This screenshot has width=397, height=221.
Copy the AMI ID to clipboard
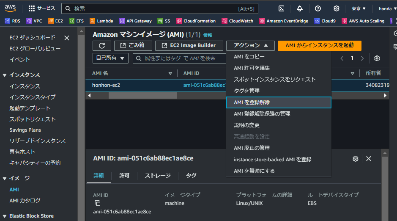tap(98, 203)
